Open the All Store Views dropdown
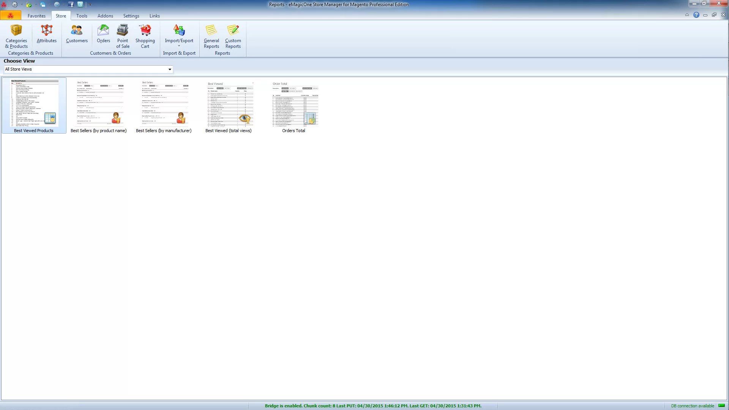Screen dimensions: 729x410 (88, 69)
